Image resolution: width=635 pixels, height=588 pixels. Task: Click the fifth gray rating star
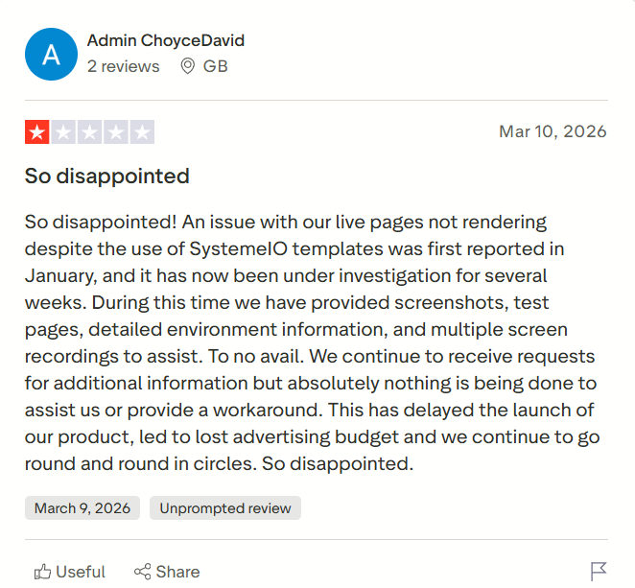[141, 132]
